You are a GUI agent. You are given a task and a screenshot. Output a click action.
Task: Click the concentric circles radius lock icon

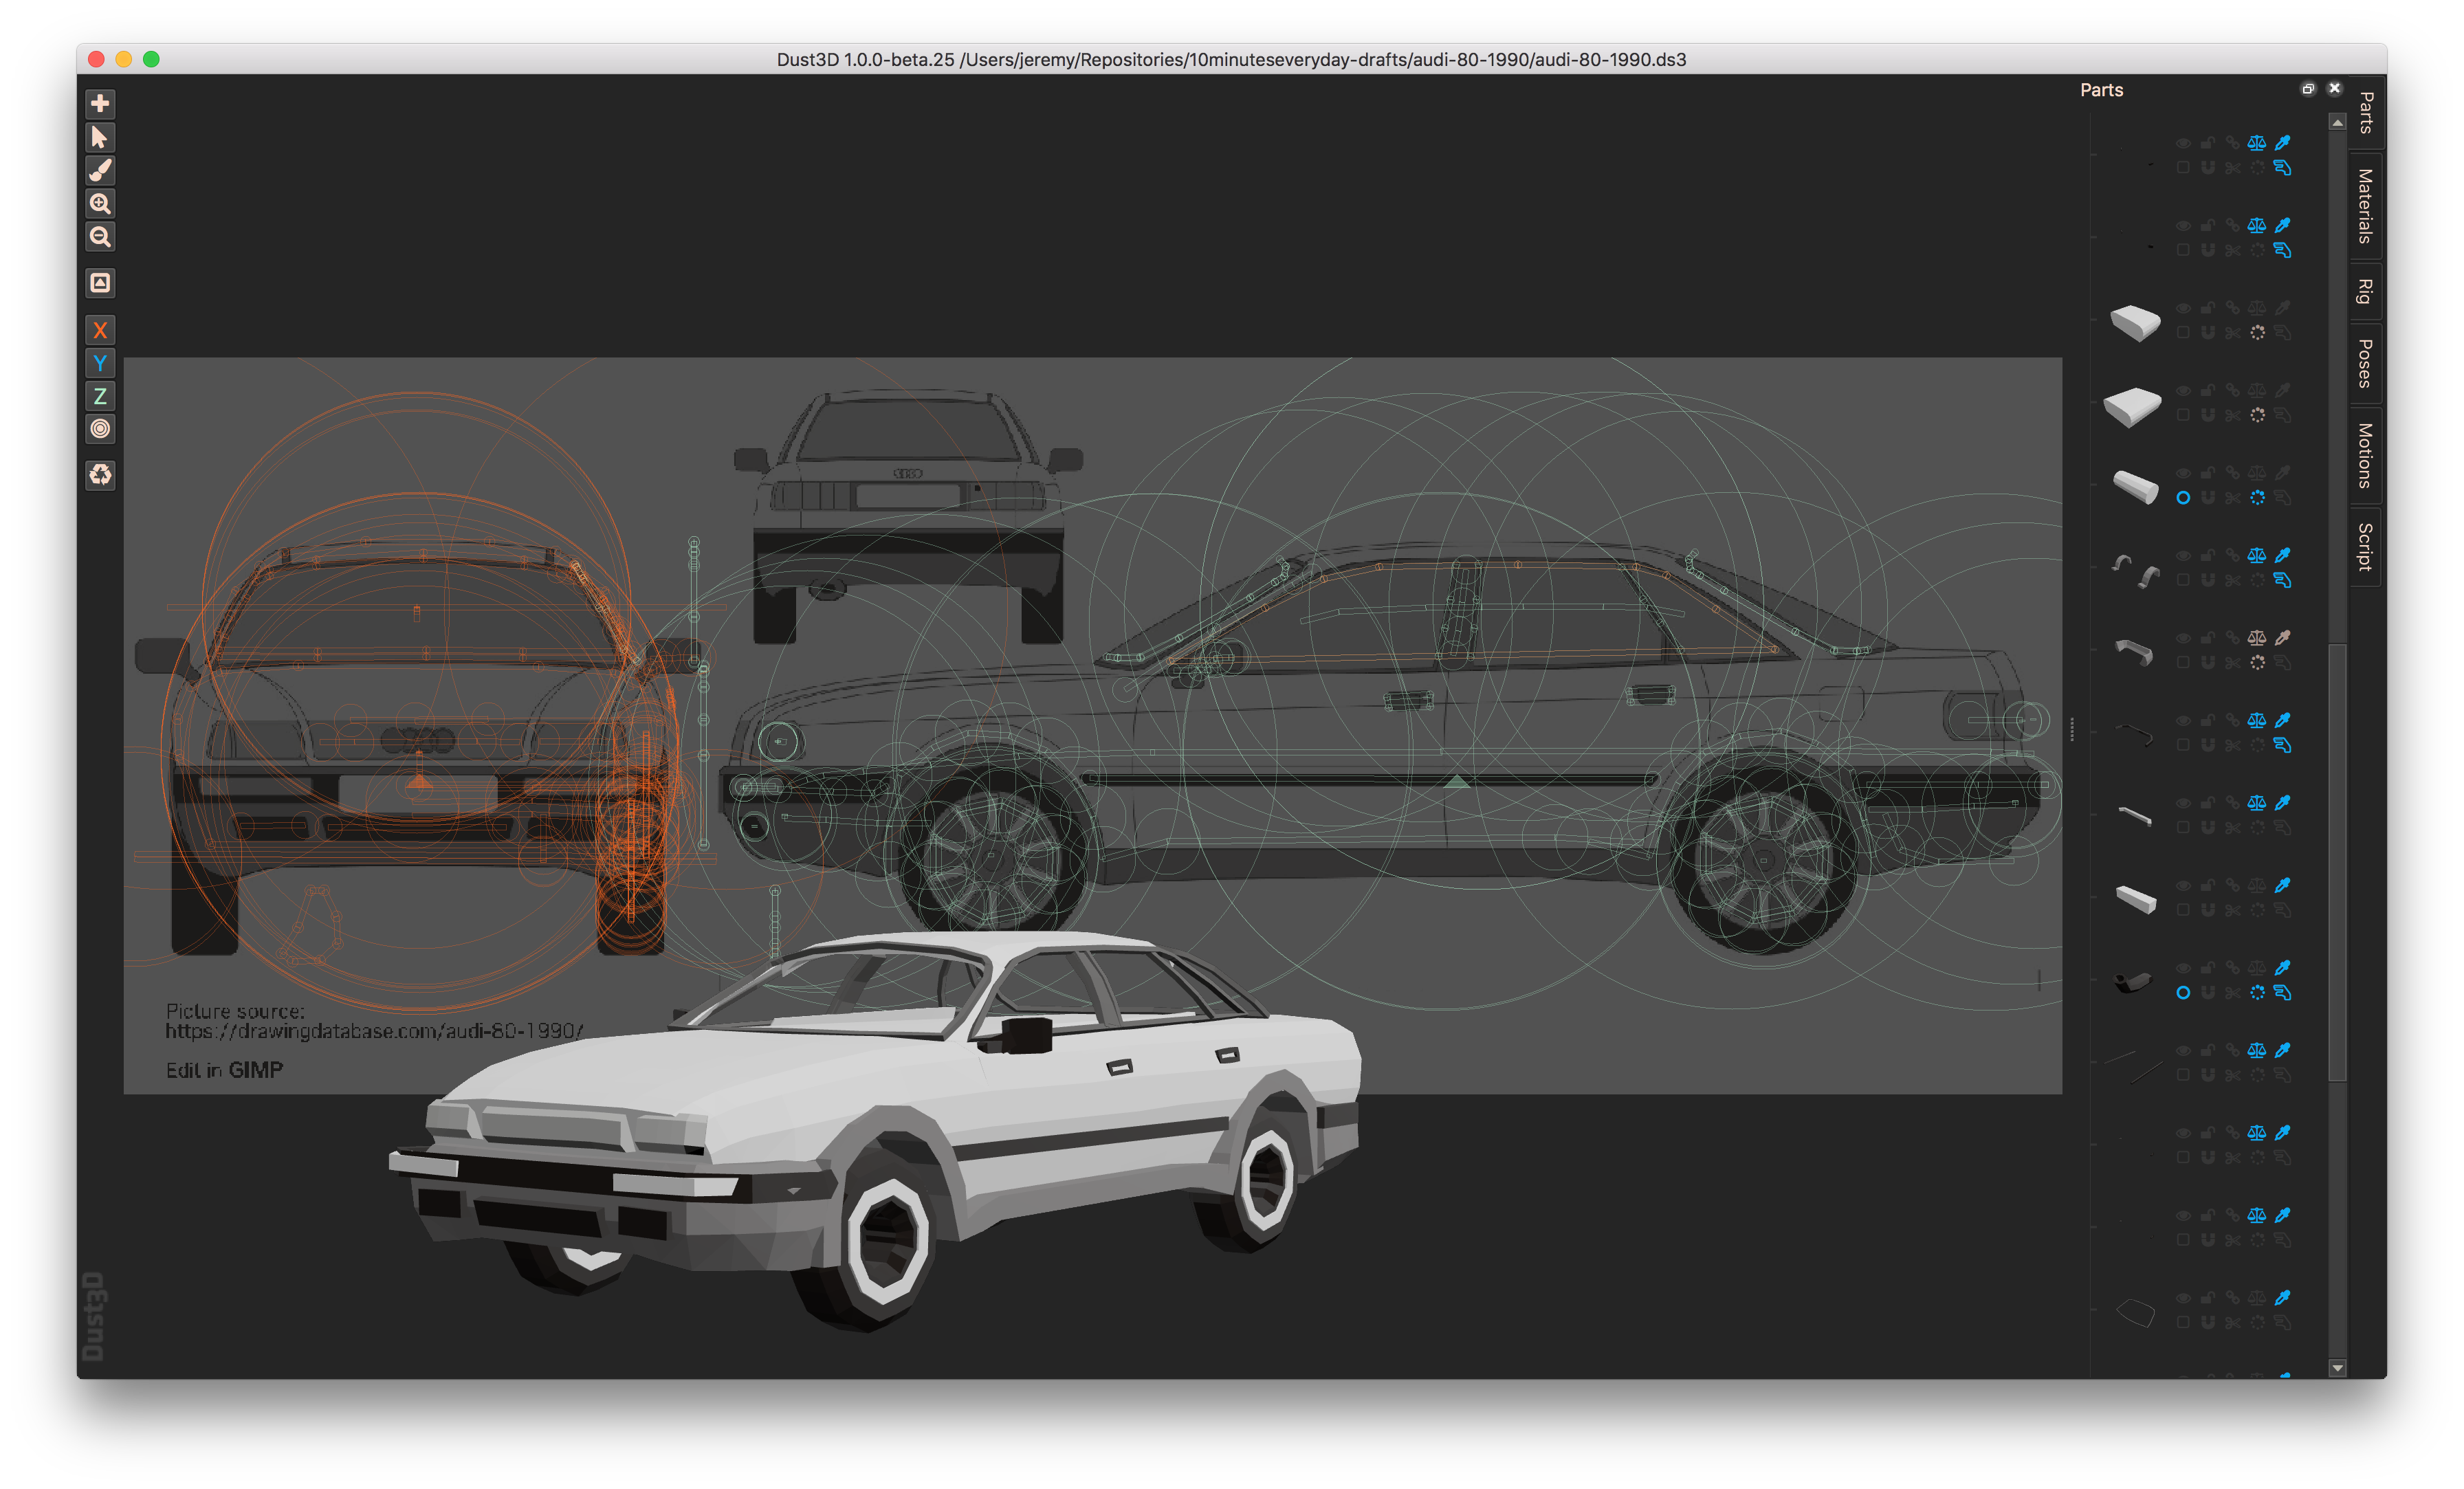click(x=100, y=429)
